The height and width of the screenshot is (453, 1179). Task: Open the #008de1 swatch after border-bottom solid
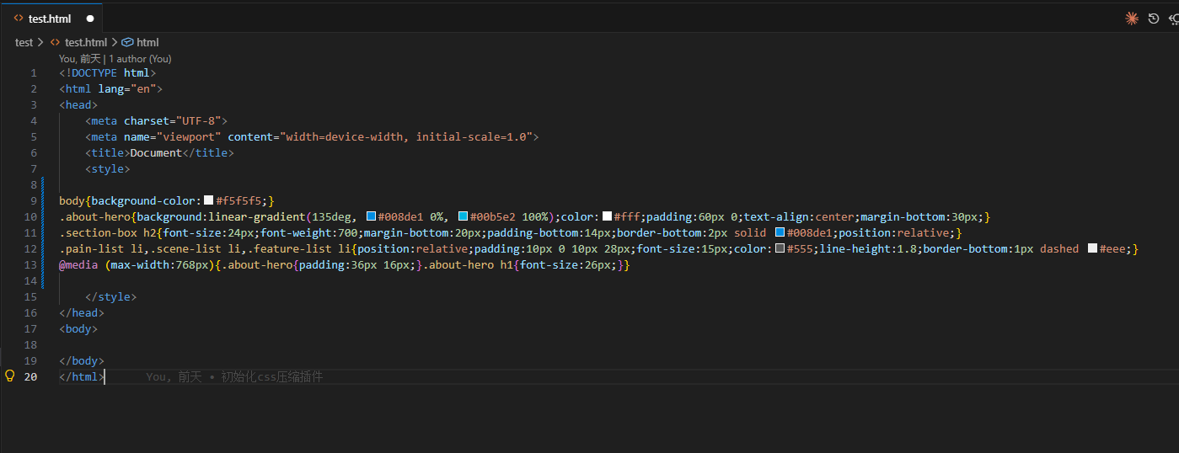[x=780, y=232]
